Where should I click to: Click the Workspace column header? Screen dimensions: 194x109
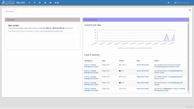(88, 61)
